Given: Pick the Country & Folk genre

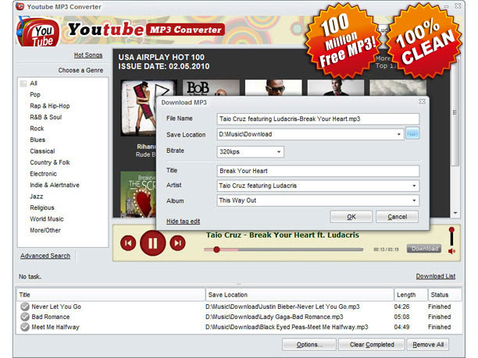Looking at the screenshot, I should click(50, 162).
